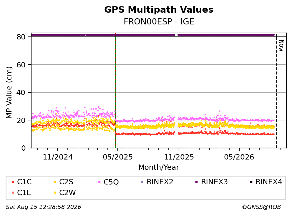
Task: Click the ©GNSS@ROB credit text
Action: pyautogui.click(x=261, y=207)
